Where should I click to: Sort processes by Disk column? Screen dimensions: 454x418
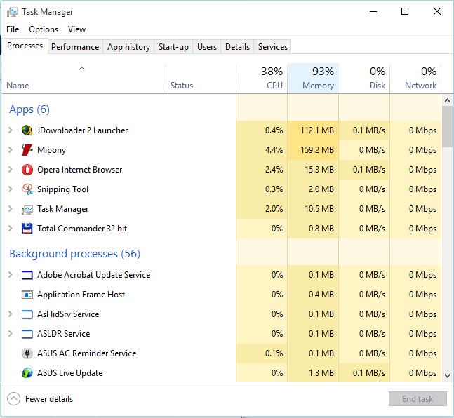coord(364,79)
